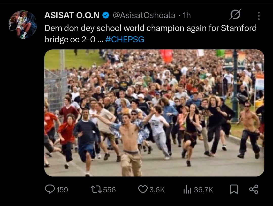Click the blue verified badge
Viewport: 273px width, 206px height.
click(x=105, y=15)
